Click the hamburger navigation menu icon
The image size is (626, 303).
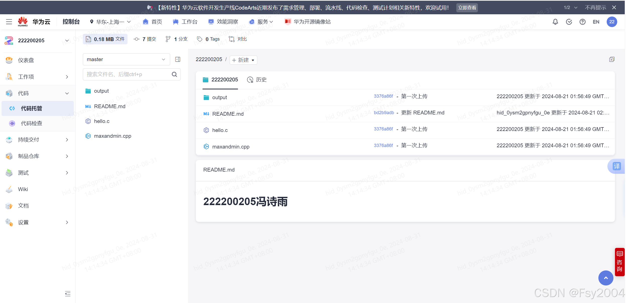9,22
